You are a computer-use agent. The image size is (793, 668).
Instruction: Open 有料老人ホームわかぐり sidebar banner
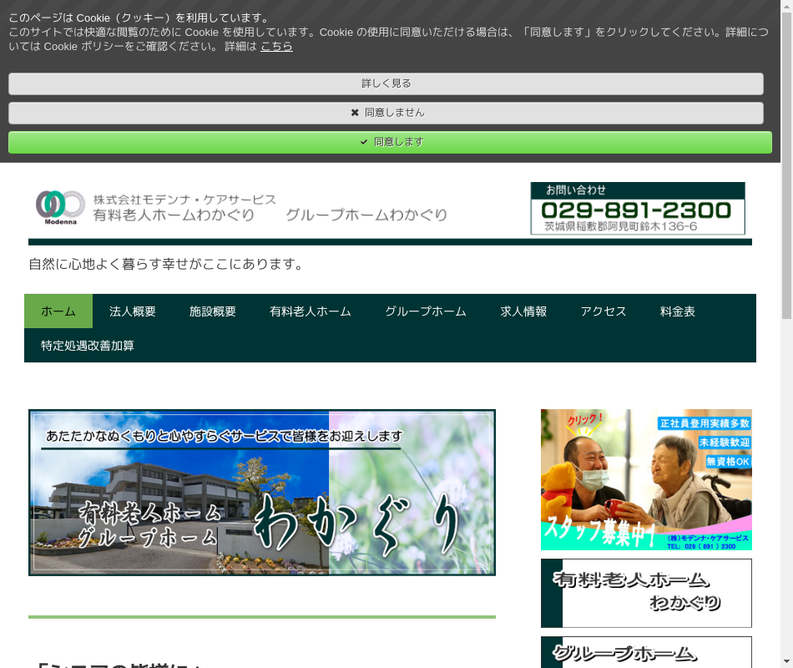pyautogui.click(x=646, y=593)
